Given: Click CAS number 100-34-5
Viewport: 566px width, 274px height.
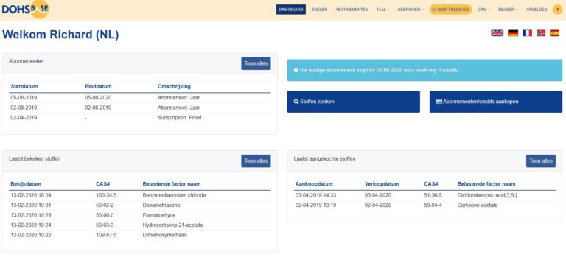Looking at the screenshot, I should tap(106, 195).
